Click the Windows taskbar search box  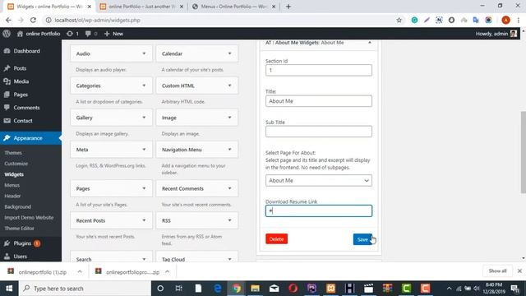click(x=85, y=289)
